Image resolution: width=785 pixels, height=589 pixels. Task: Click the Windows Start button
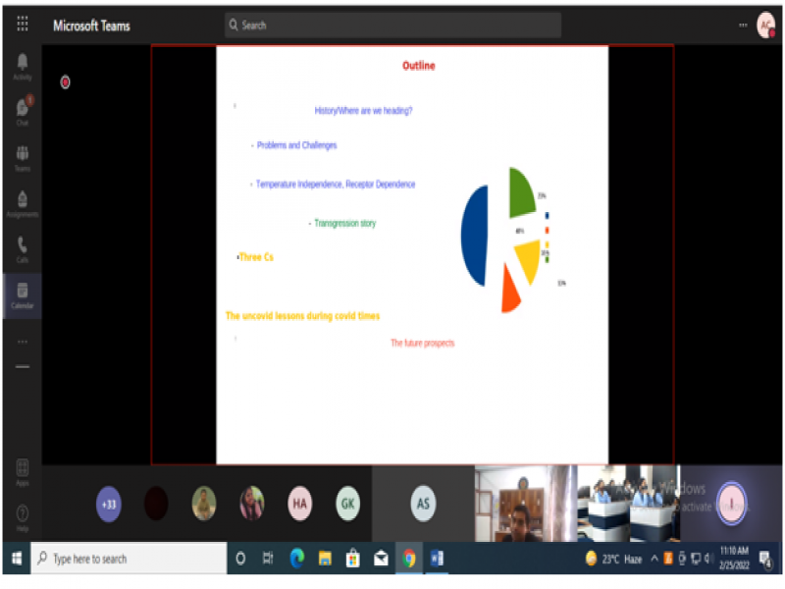point(17,559)
